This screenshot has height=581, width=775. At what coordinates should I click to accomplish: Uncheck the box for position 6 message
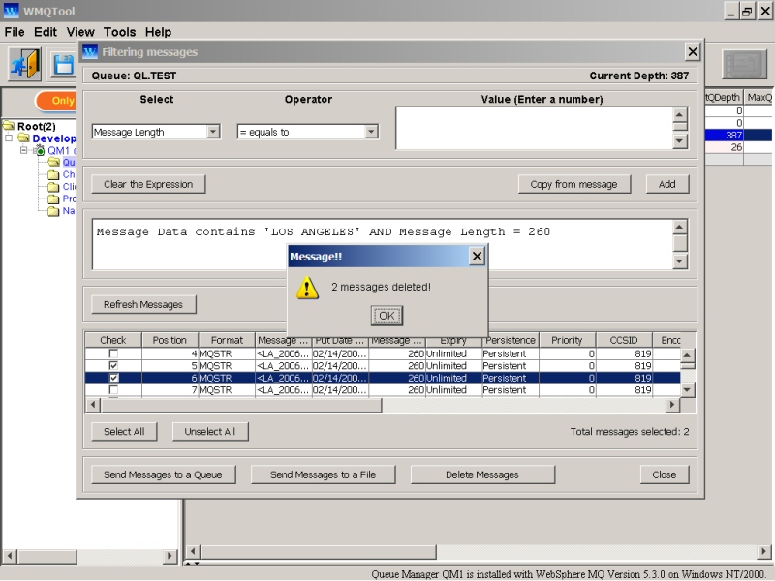pos(113,378)
